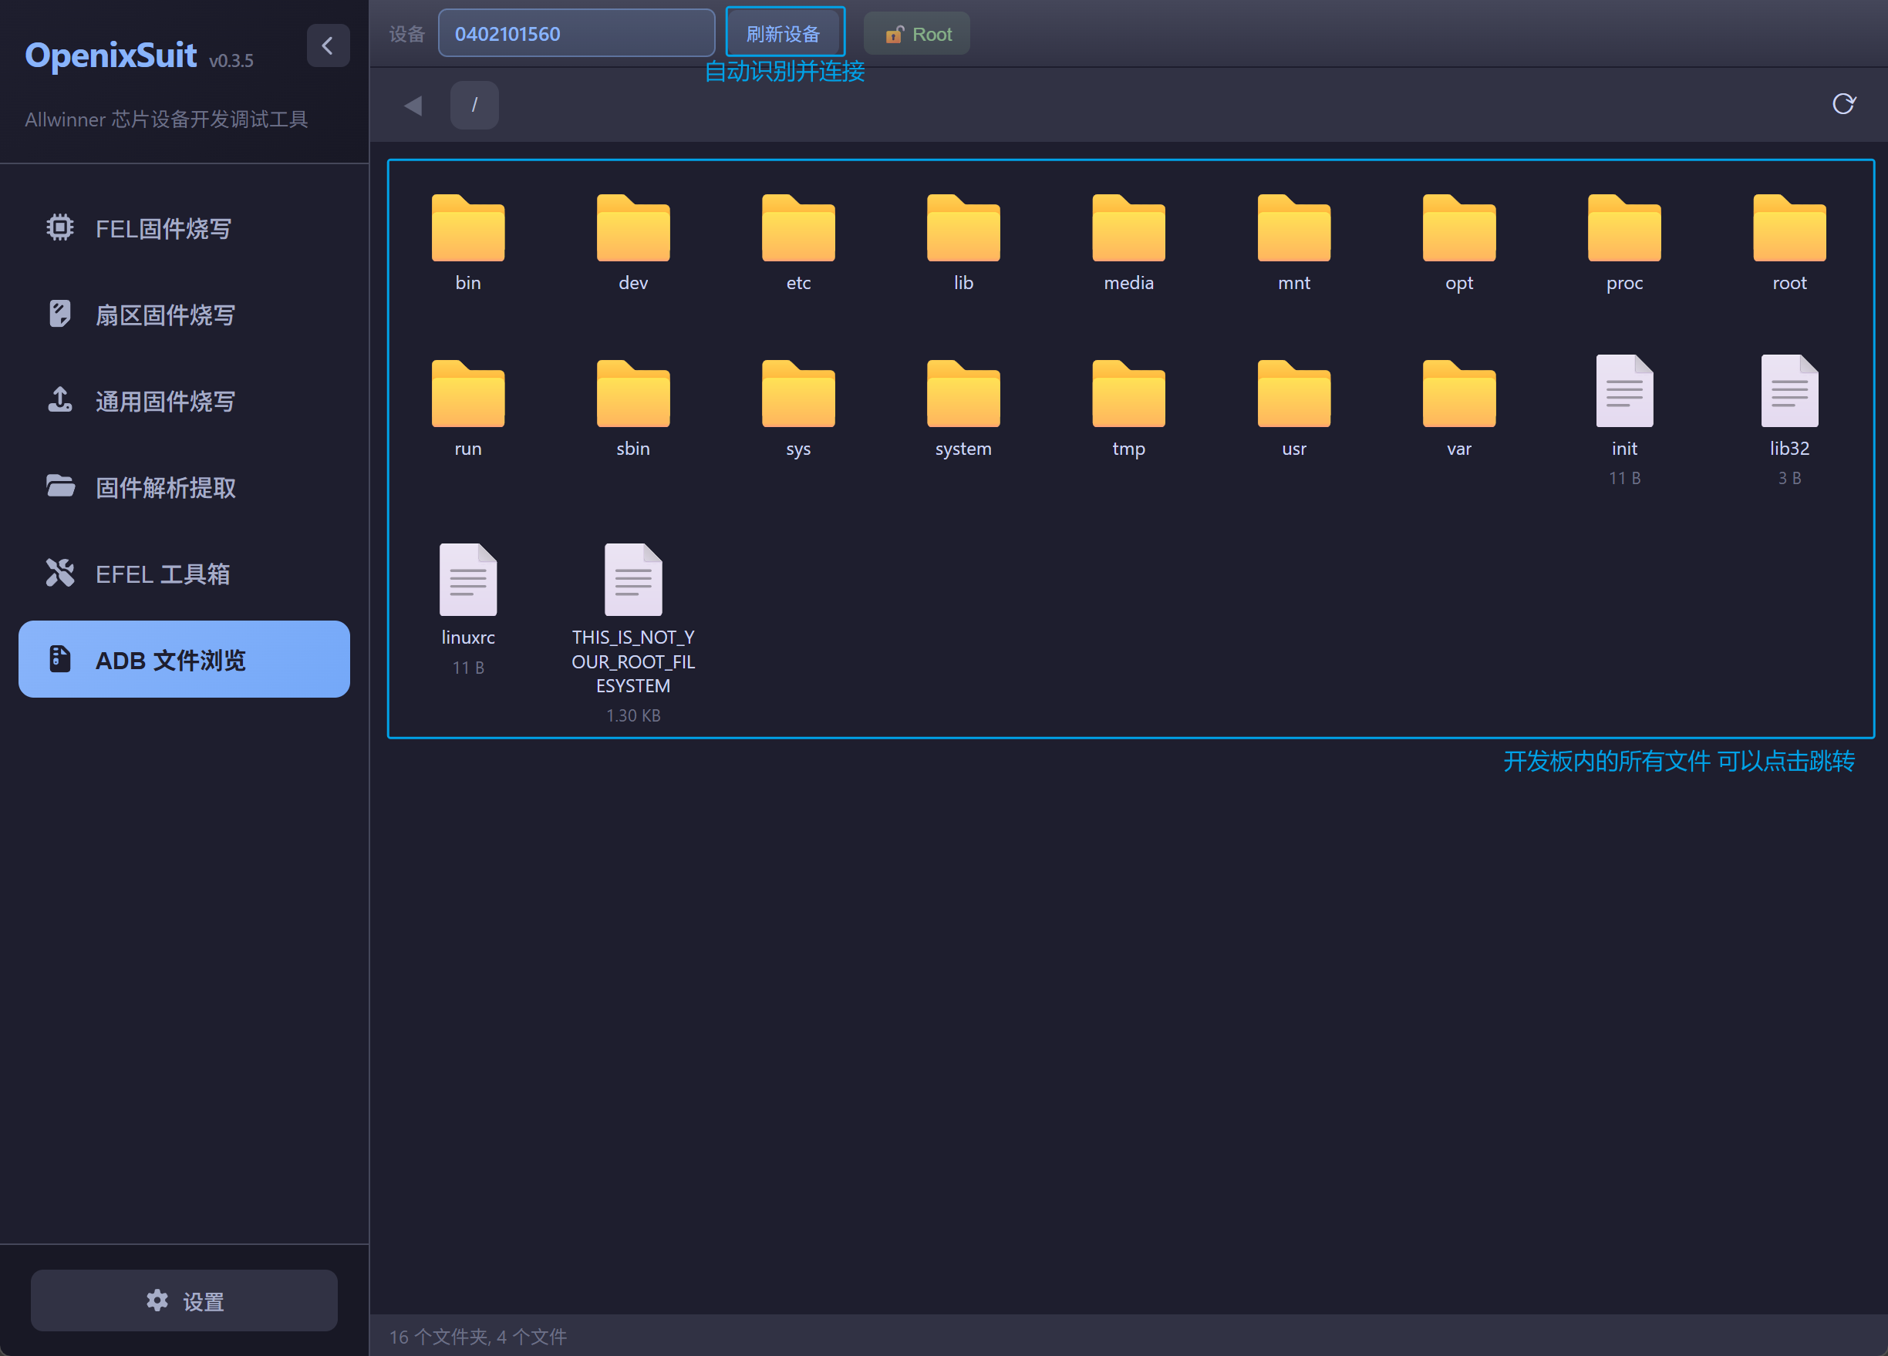Toggle Root access lock button

(x=917, y=34)
